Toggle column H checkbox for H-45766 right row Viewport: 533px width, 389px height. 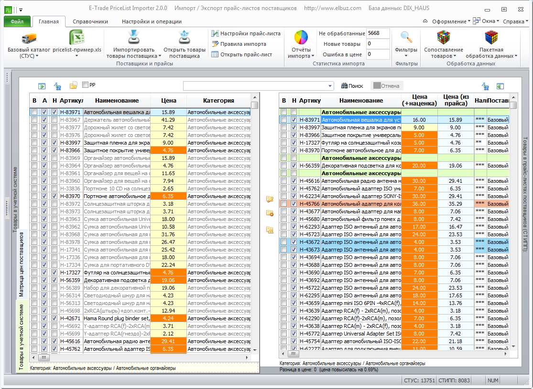point(294,204)
